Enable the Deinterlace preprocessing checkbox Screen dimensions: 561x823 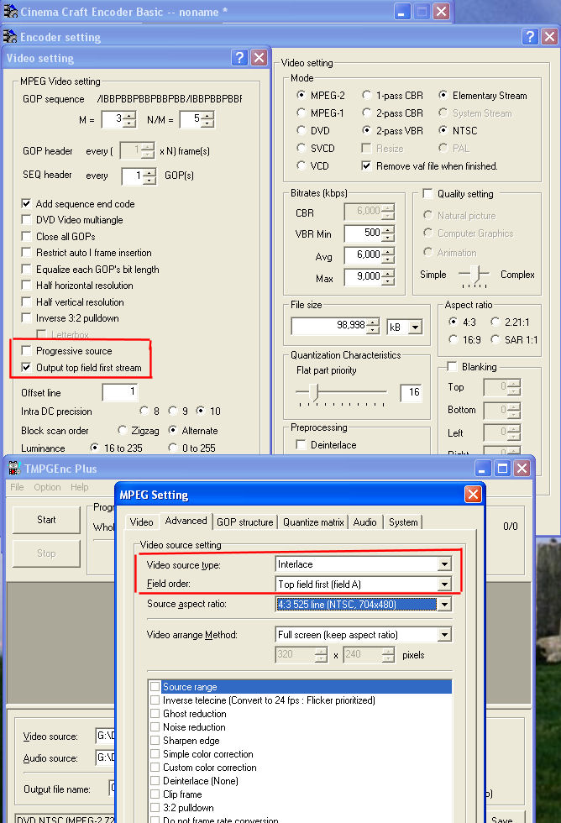coord(301,444)
